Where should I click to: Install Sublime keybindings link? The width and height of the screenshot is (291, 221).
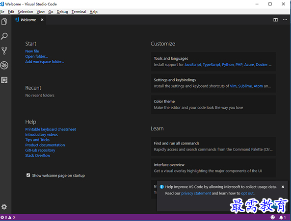(245, 86)
